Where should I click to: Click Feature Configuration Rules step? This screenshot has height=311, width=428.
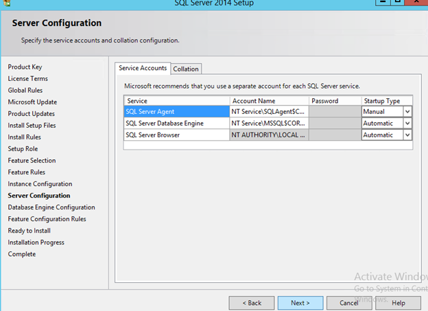point(47,219)
